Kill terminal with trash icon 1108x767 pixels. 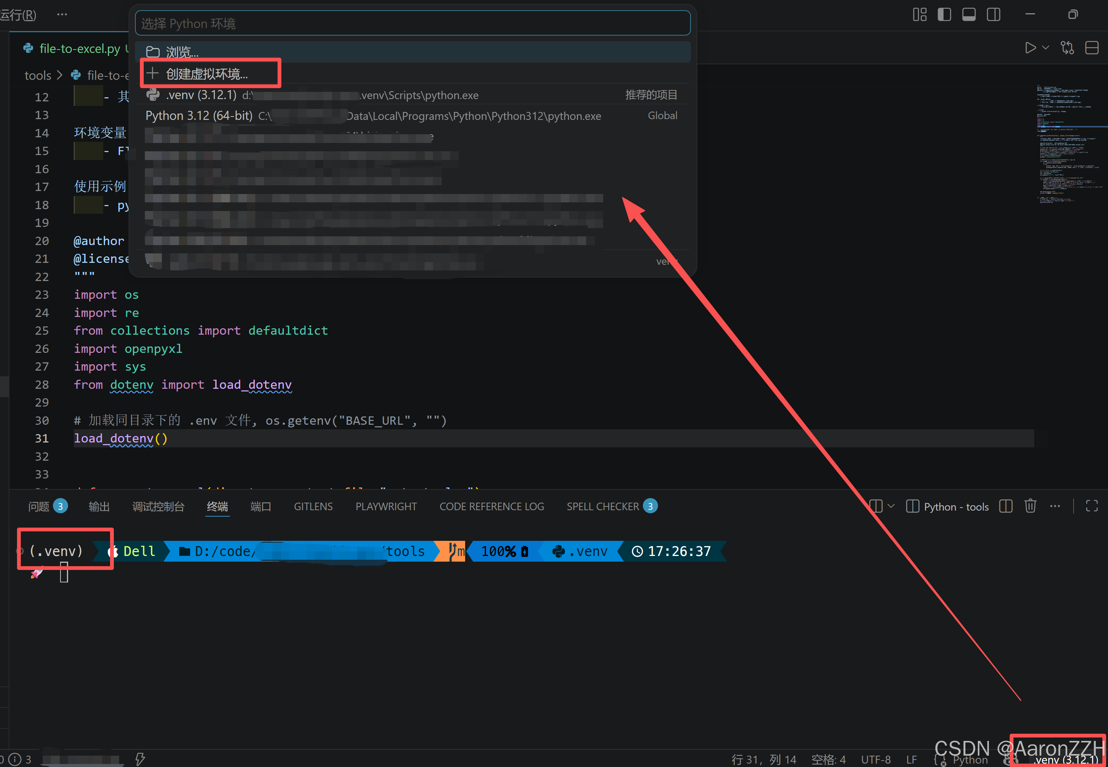1030,506
